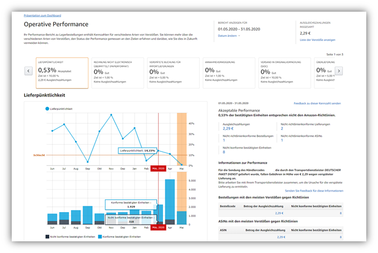Click the Jul bar in the bar chart
Viewport: 378px width, 253px height.
coord(64,218)
